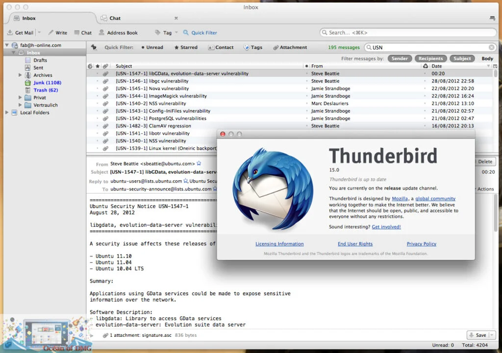Screen dimensions: 502x353
Task: Open the Licensing Information link
Action: click(279, 244)
